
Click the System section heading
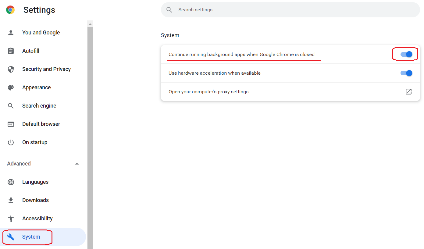(x=170, y=35)
